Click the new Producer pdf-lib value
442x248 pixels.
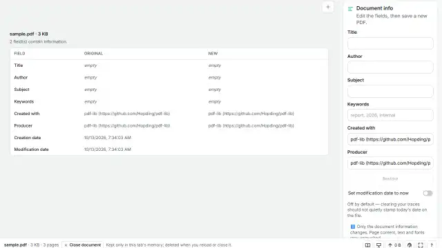click(x=251, y=125)
